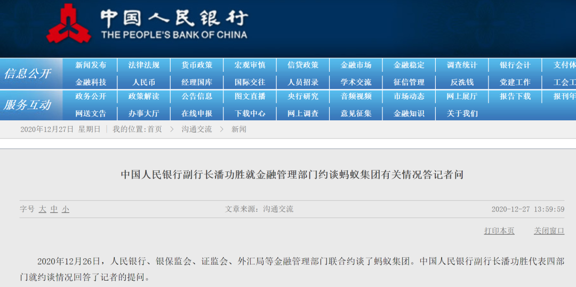
Task: Open the 网上展厅 menu item
Action: (462, 96)
